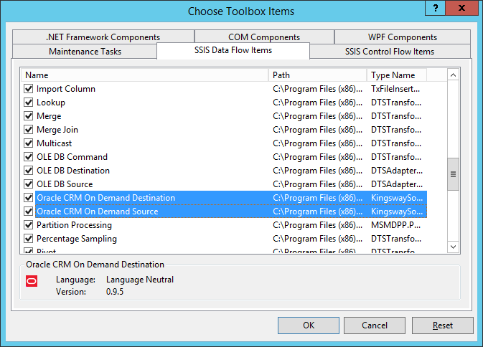Viewport: 483px width, 347px height.
Task: Uncheck the Percentage Sampling checkbox
Action: [29, 239]
